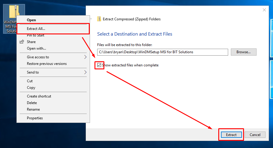
Task: Toggle Show extracted files when complete checkbox
Action: (99, 65)
